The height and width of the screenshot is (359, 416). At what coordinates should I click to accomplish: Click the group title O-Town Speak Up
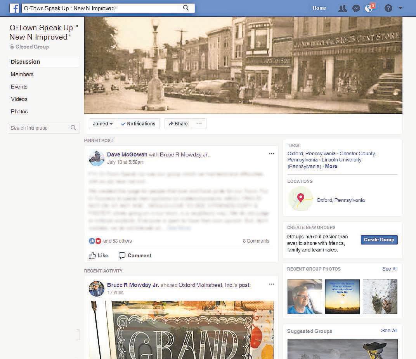click(44, 32)
